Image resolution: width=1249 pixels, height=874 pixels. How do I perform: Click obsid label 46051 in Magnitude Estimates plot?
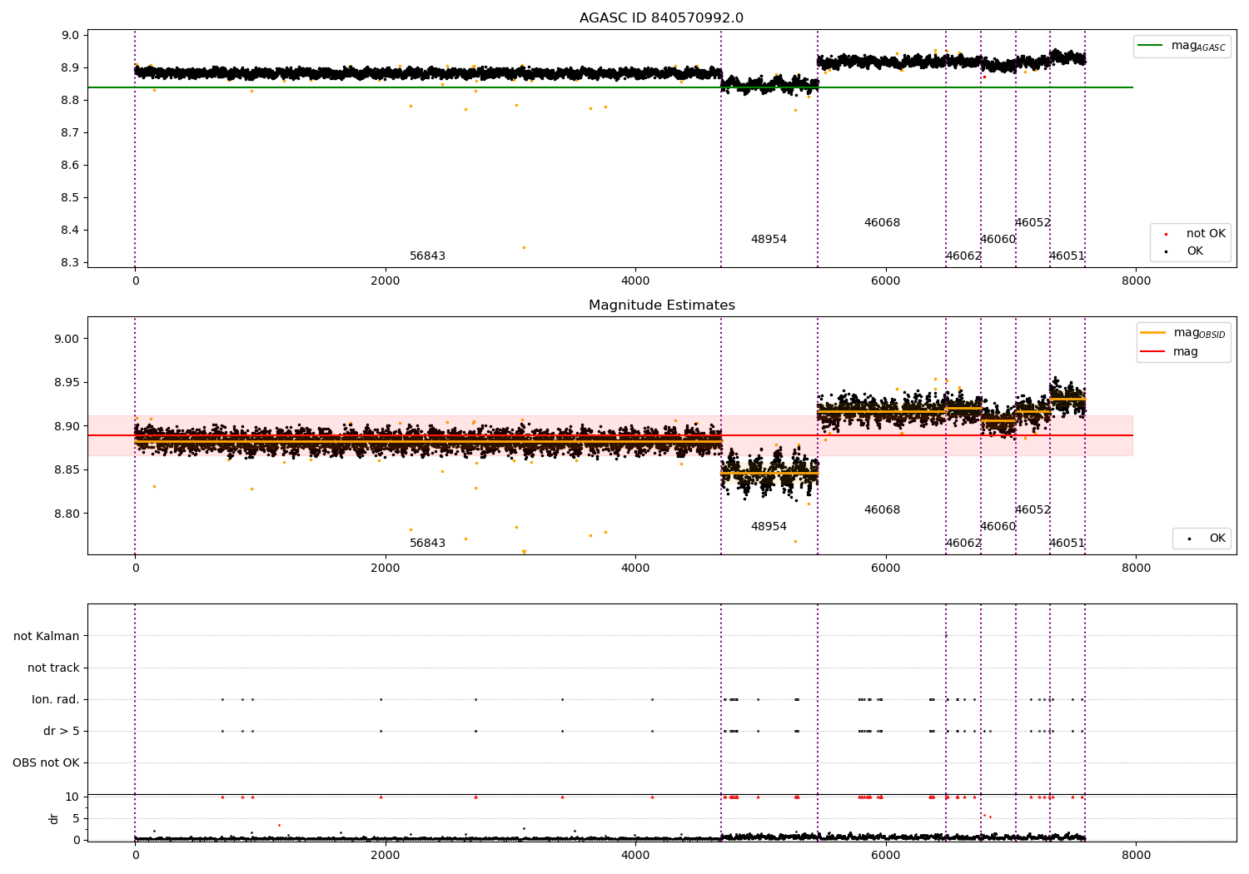(x=1067, y=544)
